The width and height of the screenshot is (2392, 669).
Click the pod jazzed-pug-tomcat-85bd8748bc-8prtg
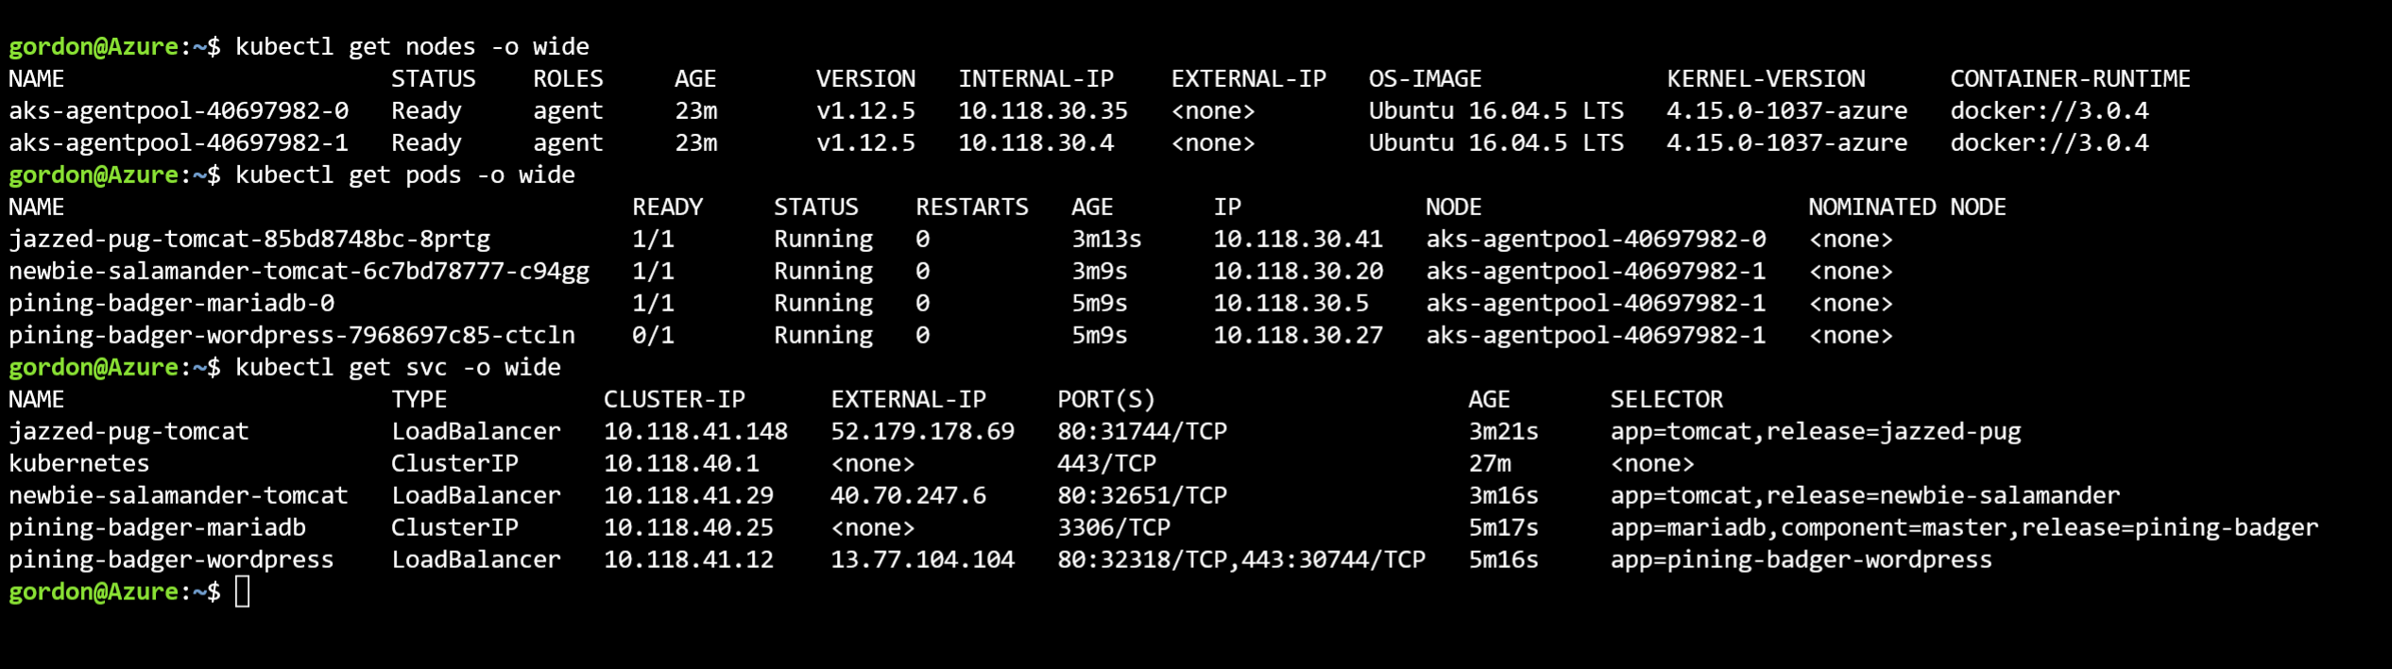pyautogui.click(x=249, y=239)
